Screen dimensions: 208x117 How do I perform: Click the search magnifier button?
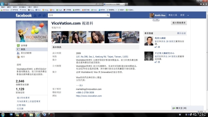pyautogui.click(x=108, y=15)
